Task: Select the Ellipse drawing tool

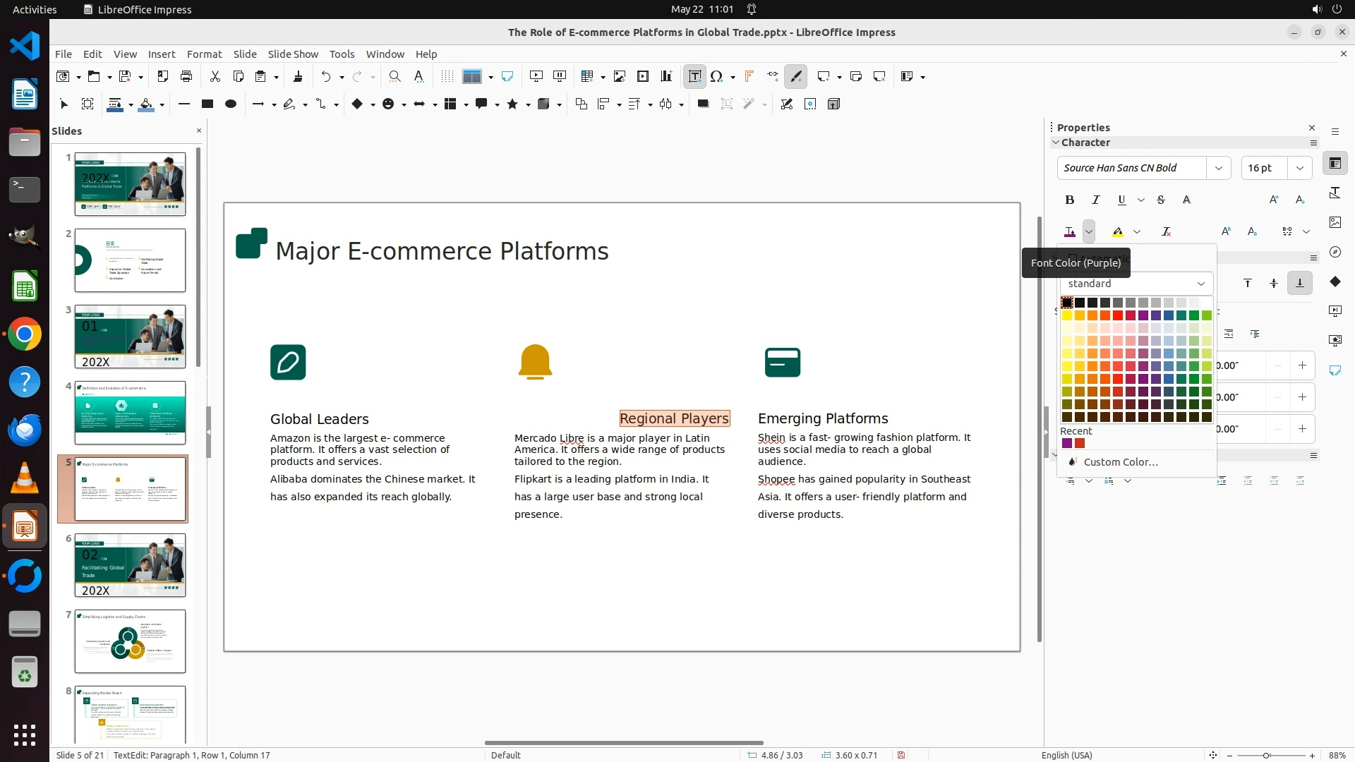Action: tap(230, 104)
